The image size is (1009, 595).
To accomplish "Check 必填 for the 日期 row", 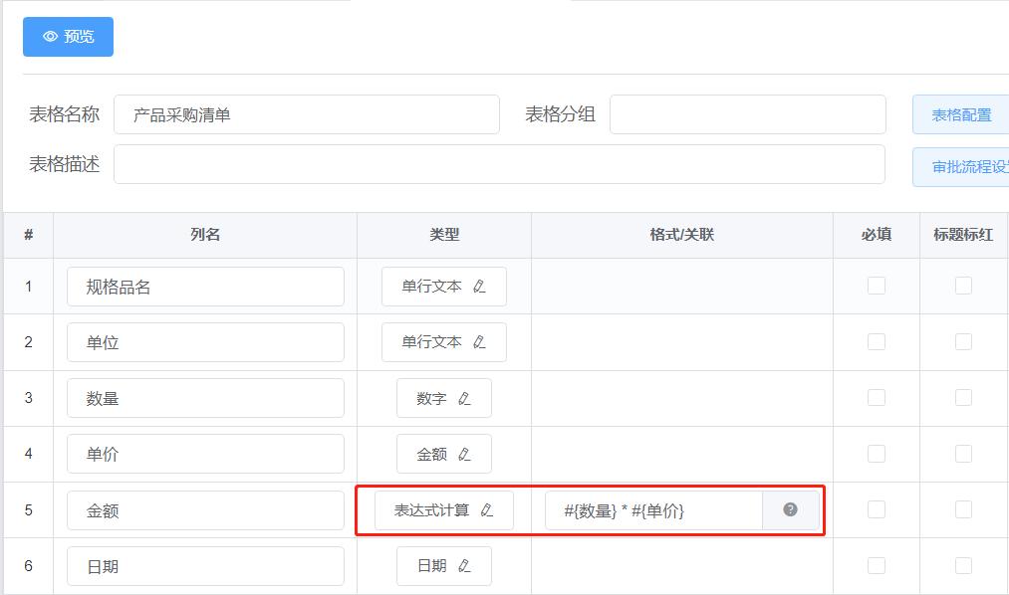I will pyautogui.click(x=876, y=564).
